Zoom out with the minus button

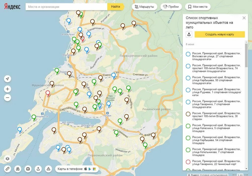[x=7, y=98]
